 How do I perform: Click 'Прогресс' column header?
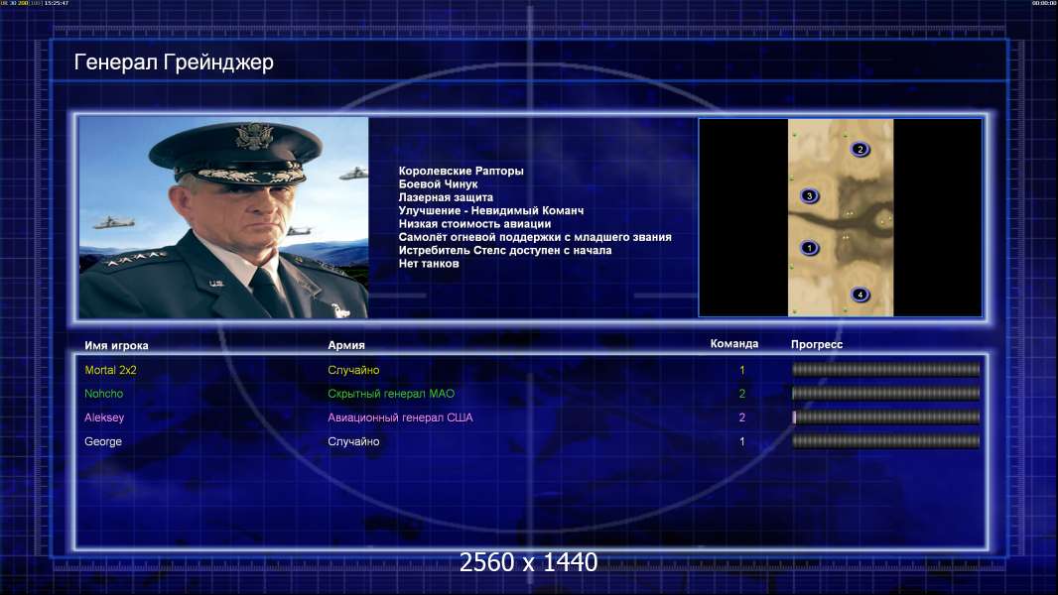[817, 344]
